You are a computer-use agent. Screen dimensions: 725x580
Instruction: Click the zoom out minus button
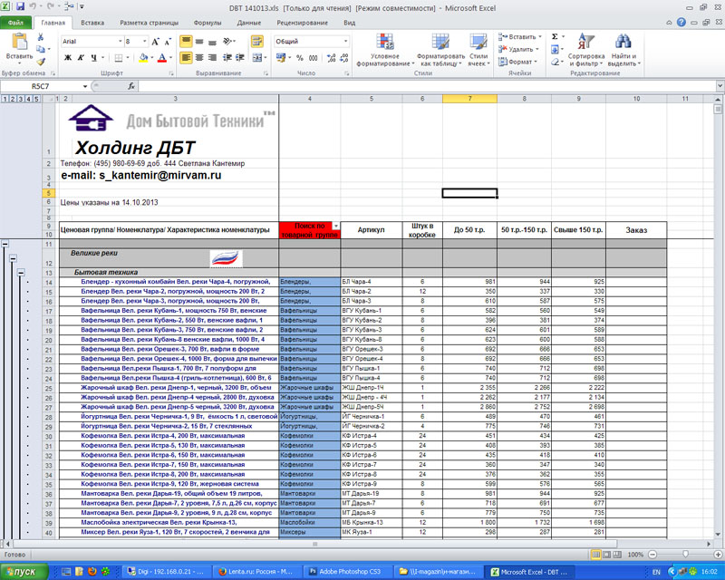pos(652,554)
